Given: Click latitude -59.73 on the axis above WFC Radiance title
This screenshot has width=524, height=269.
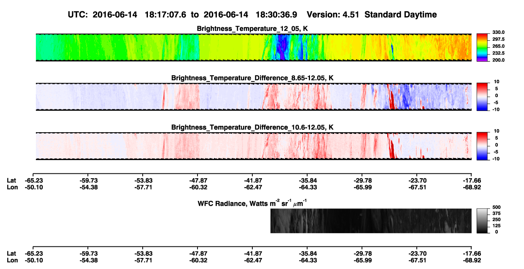Looking at the screenshot, I should pos(88,180).
